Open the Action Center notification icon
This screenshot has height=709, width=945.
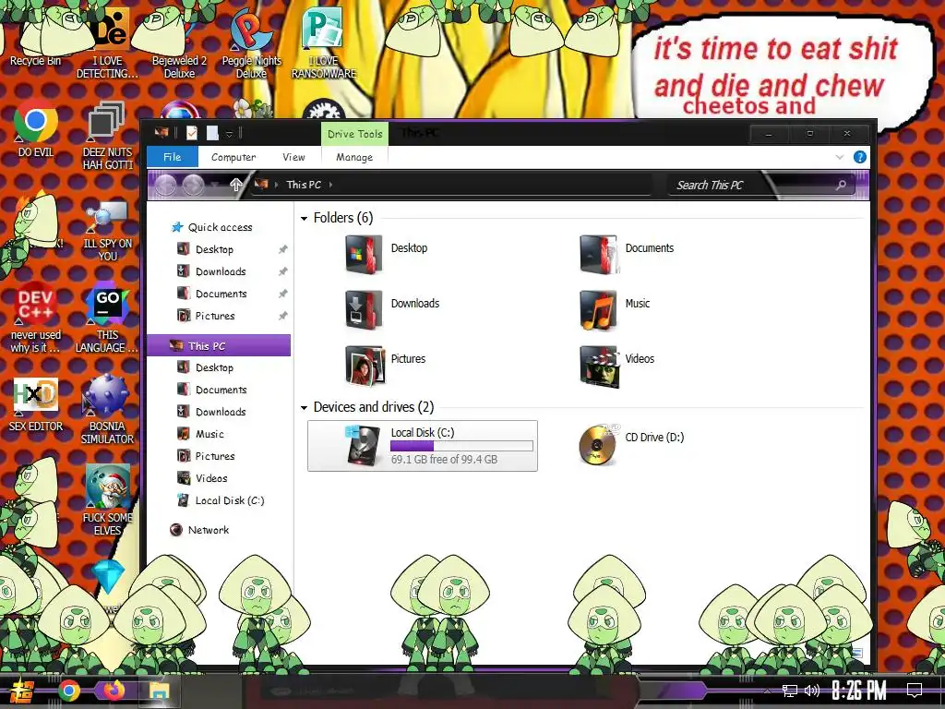[x=915, y=691]
